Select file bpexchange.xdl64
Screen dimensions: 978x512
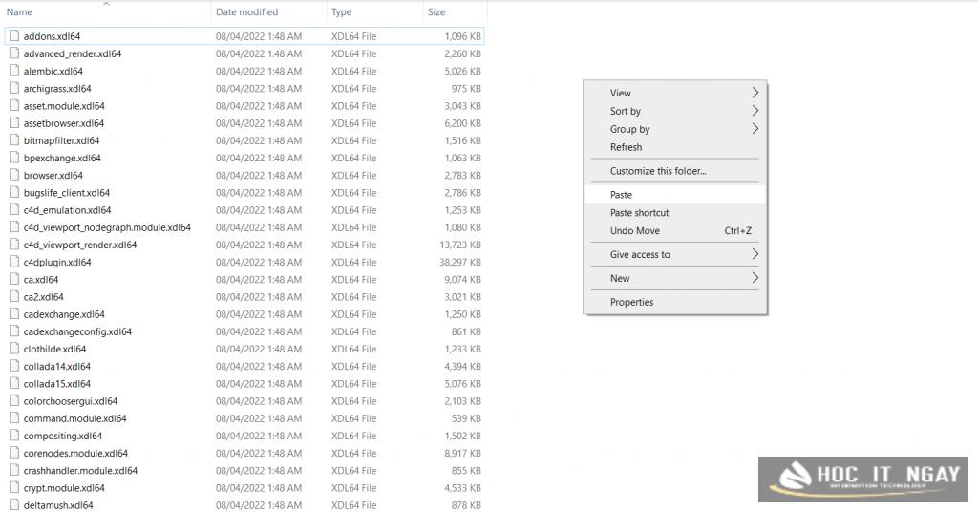(x=62, y=158)
